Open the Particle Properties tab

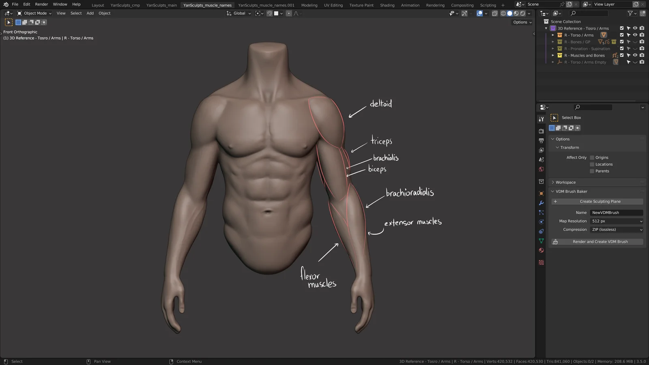pos(541,212)
